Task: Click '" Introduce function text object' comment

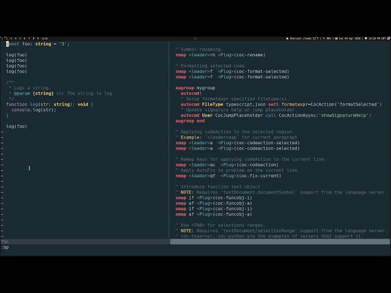Action: (217, 187)
